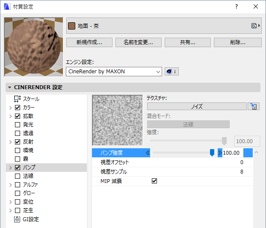This screenshot has width=266, height=228.
Task: Expand the アルファ tree item arrow
Action: pos(11,185)
